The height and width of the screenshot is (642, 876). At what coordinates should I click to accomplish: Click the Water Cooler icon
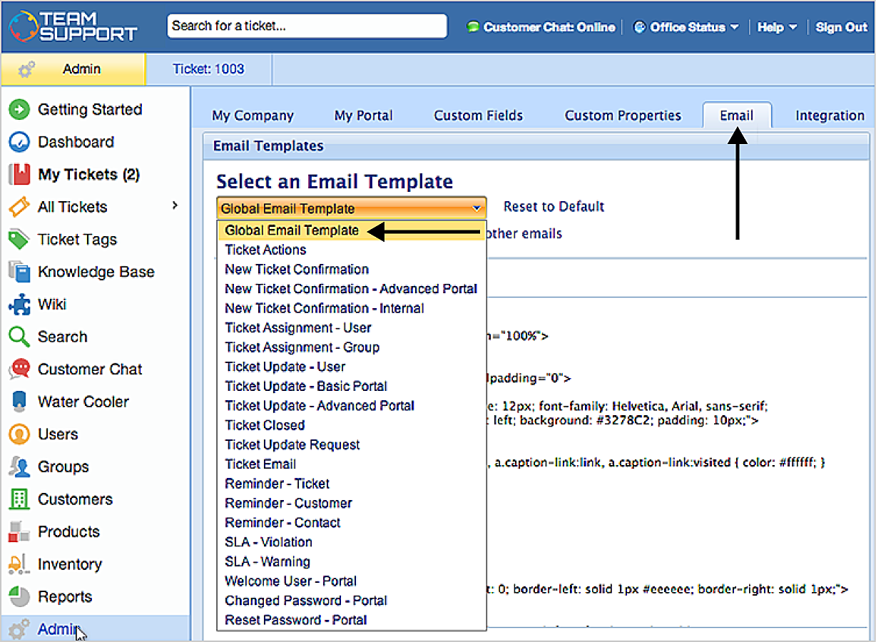[19, 402]
